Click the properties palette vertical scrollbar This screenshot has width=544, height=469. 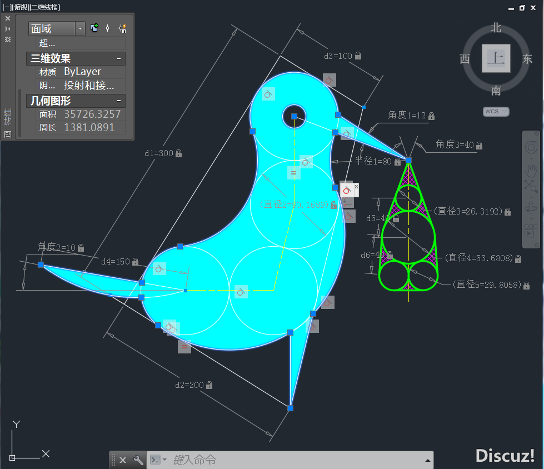pos(20,113)
